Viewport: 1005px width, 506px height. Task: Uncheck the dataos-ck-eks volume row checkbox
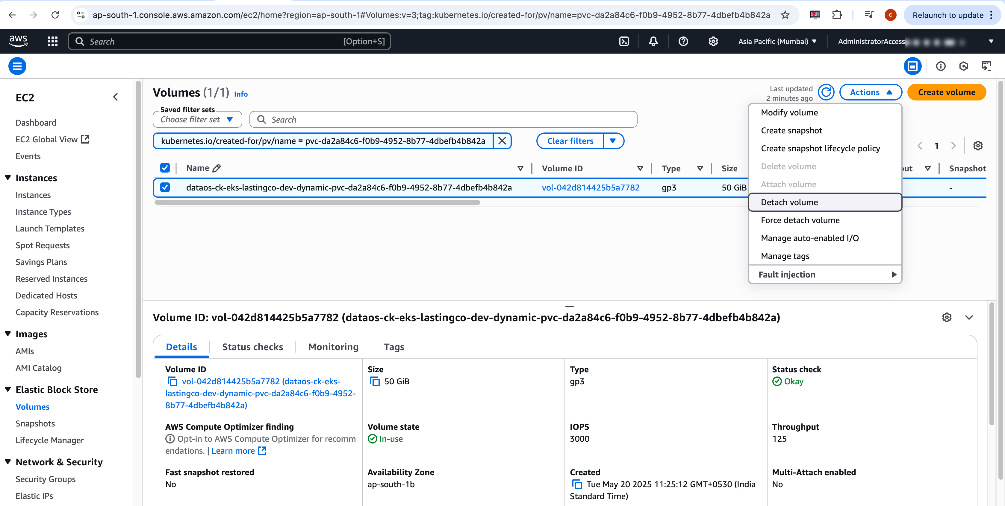[x=165, y=188]
